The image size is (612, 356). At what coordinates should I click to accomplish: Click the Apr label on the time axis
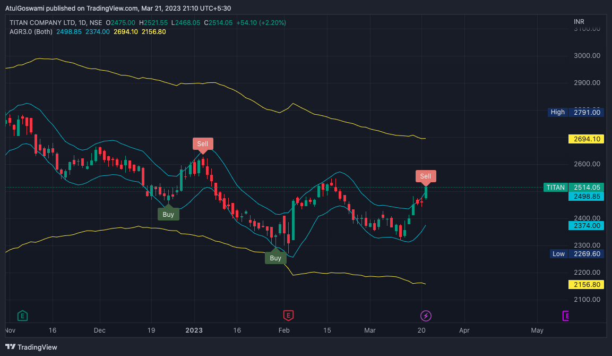coord(464,330)
